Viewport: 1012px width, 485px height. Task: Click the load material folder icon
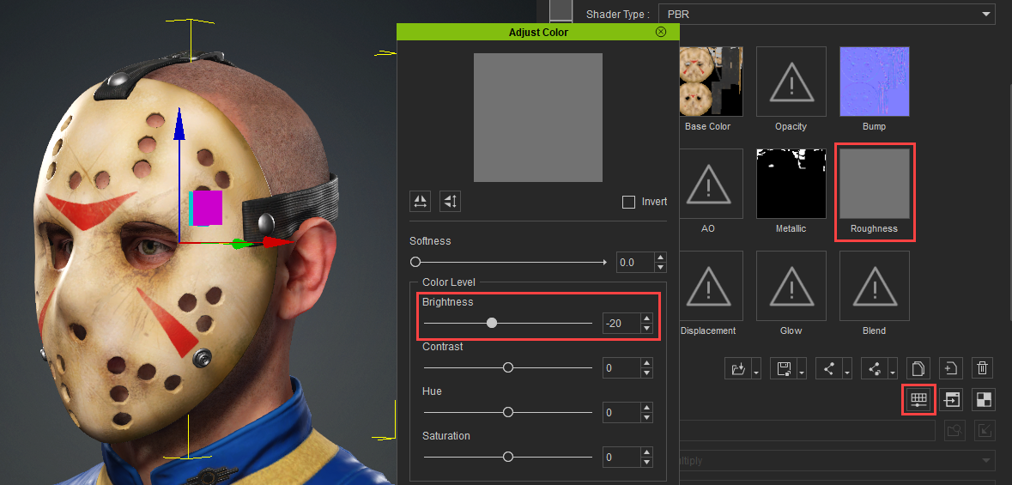737,368
